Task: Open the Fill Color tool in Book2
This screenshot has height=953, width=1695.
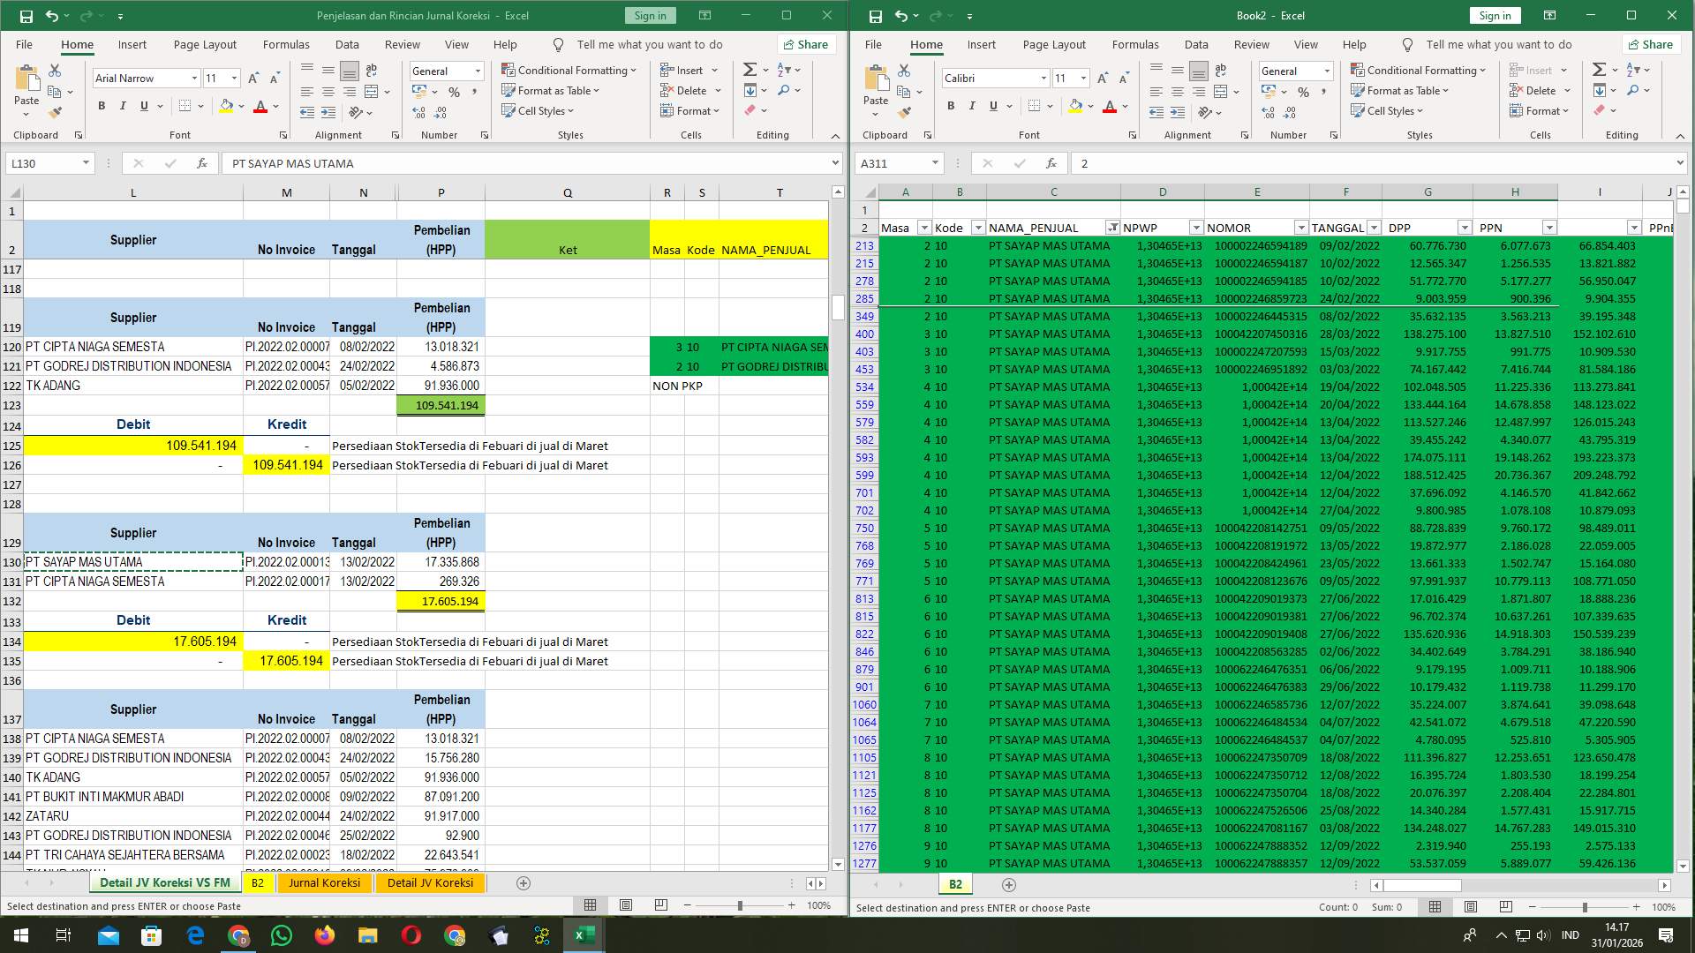Action: [x=1075, y=106]
